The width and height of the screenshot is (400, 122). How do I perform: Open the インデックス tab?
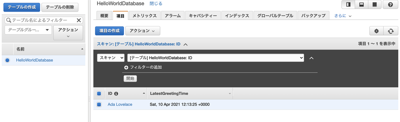[237, 16]
